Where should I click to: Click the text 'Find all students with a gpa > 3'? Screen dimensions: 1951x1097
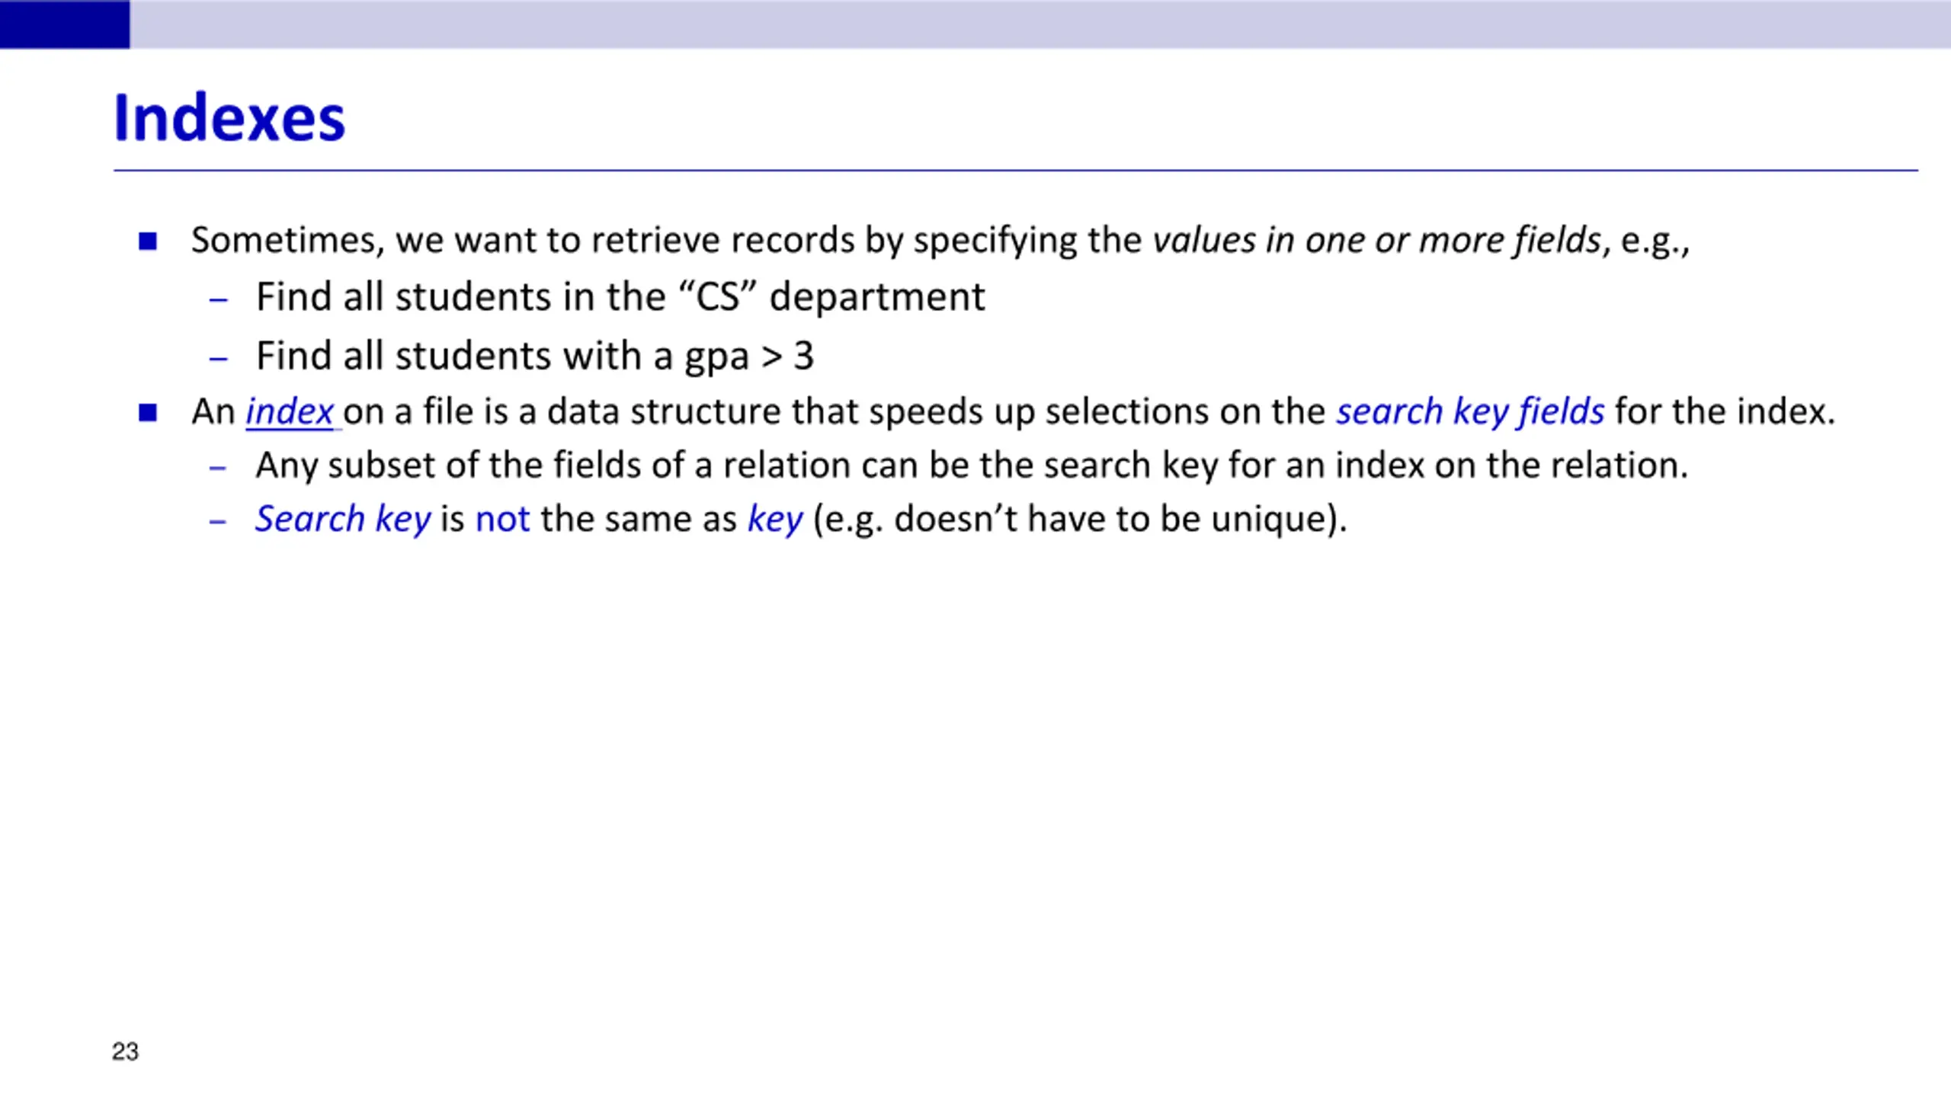tap(535, 357)
